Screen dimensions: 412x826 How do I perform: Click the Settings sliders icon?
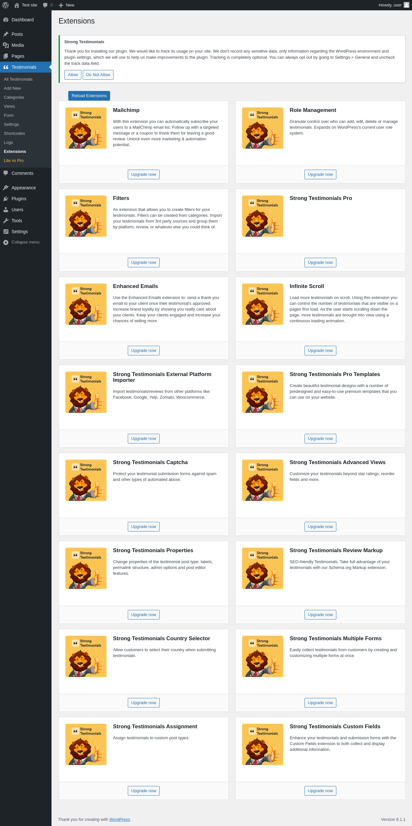[x=6, y=232]
